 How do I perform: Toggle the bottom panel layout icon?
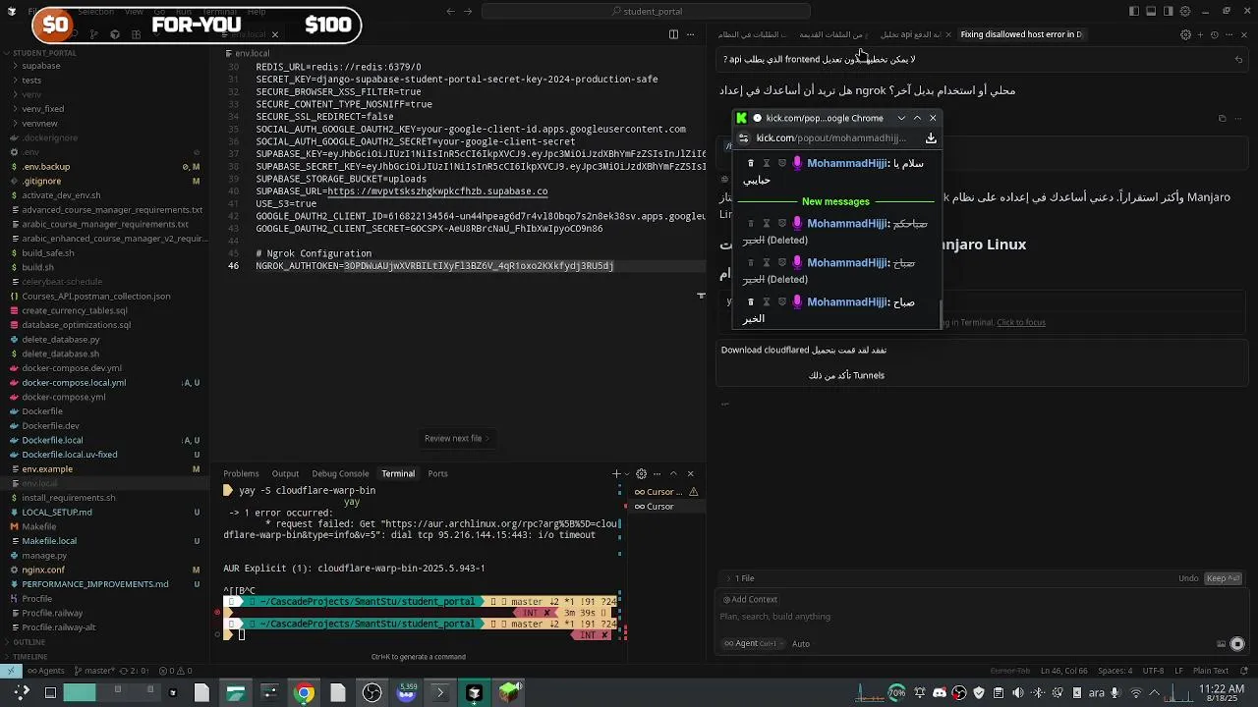[1151, 11]
